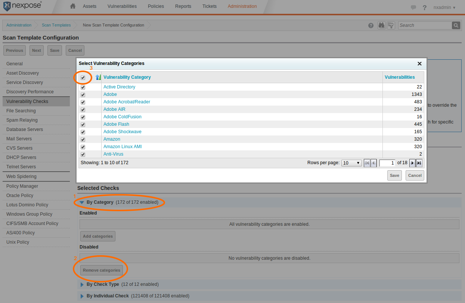Save the vulnerability category selection dialog
This screenshot has width=465, height=303.
point(394,175)
